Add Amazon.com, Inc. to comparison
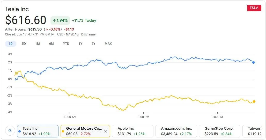The image size is (266, 140). (176, 131)
